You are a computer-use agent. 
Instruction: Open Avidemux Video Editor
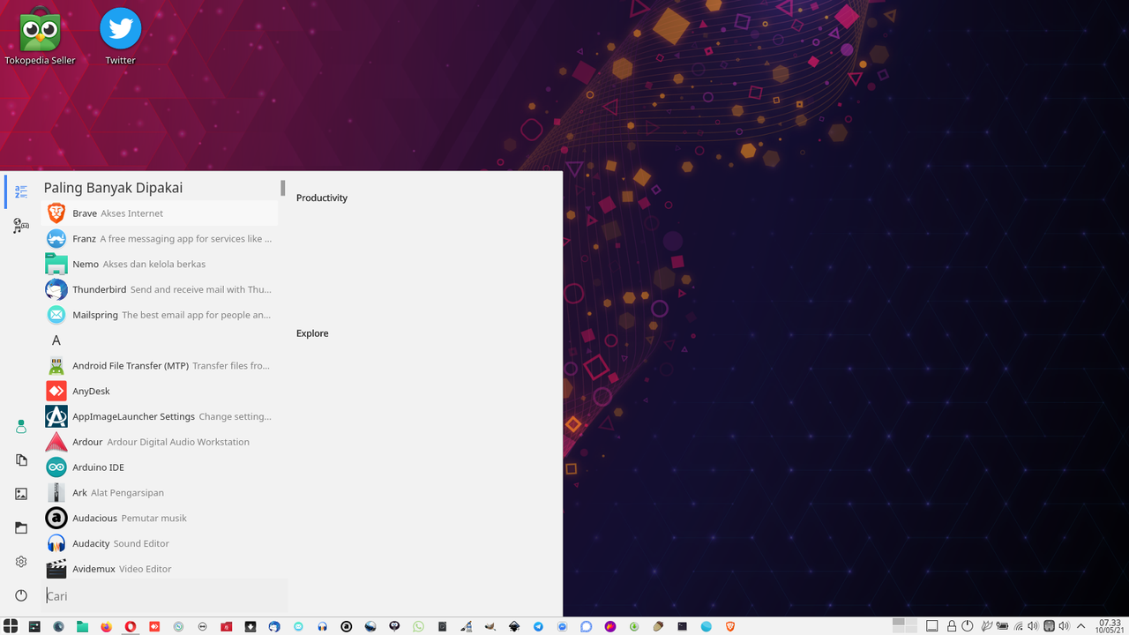pyautogui.click(x=159, y=569)
